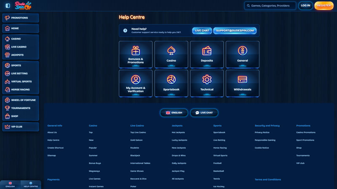Switch language via English tab at bottom-left
The image size is (337, 189).
point(10,184)
